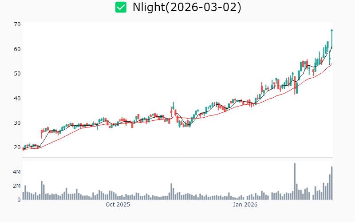Select the last volume bar at far right
This screenshot has width=355, height=222.
coord(331,183)
